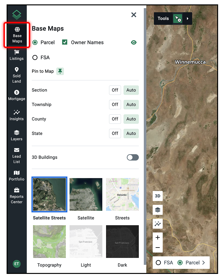220x278 pixels.
Task: Open Portfolio in the sidebar
Action: click(x=17, y=176)
